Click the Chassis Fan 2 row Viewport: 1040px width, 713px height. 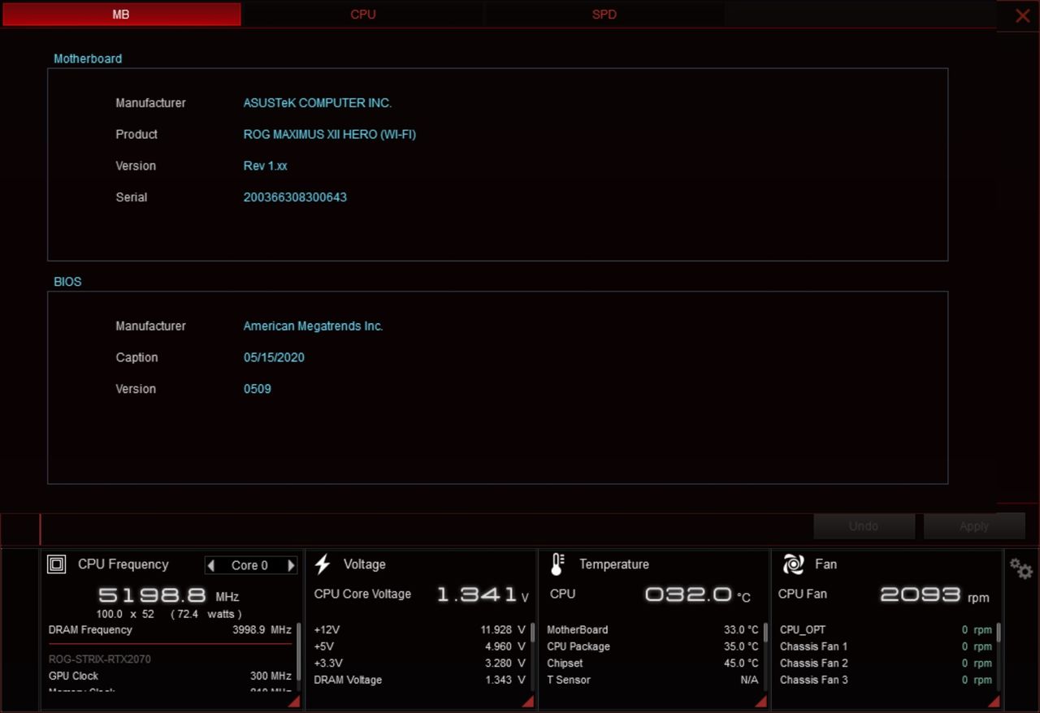point(886,663)
